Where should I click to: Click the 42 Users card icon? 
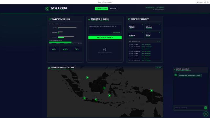point(143,33)
